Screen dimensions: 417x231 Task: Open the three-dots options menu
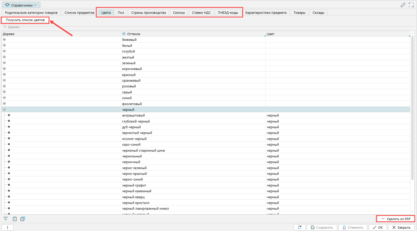coord(8,227)
